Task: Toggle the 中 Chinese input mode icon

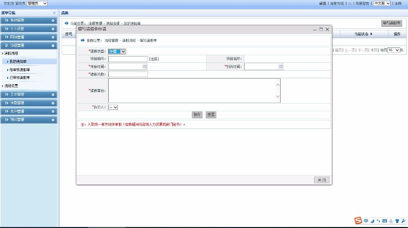Action: point(366,221)
